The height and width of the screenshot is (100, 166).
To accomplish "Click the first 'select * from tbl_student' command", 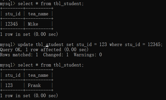I will coord(51,4).
